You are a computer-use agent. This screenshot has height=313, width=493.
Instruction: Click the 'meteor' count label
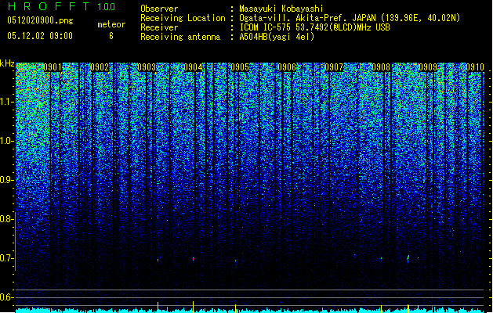pos(111,24)
